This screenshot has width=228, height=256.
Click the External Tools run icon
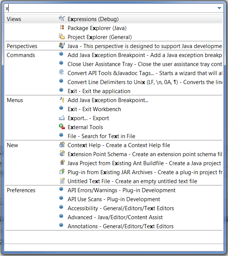62,127
